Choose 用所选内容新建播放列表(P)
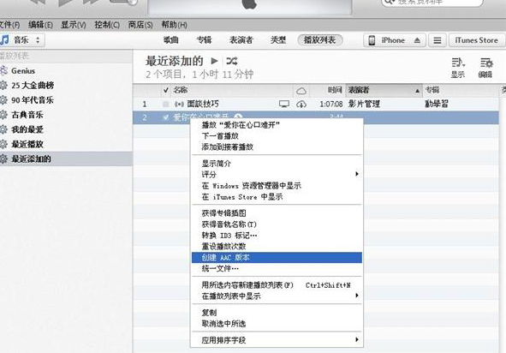 coord(277,285)
